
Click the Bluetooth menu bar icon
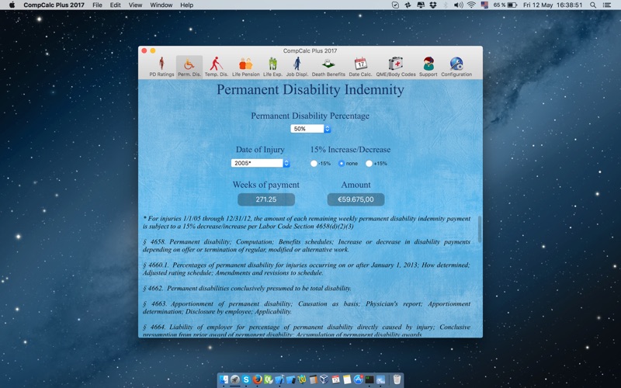coord(446,5)
